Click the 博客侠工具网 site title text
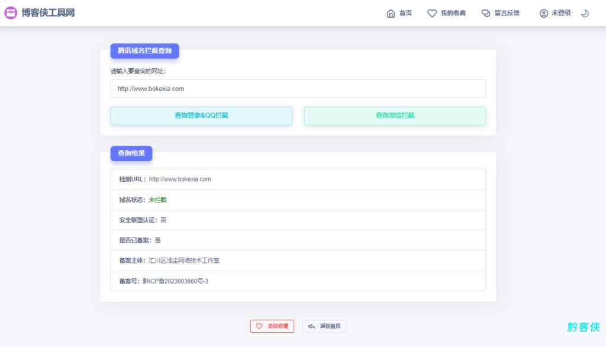The width and height of the screenshot is (606, 347). (48, 13)
